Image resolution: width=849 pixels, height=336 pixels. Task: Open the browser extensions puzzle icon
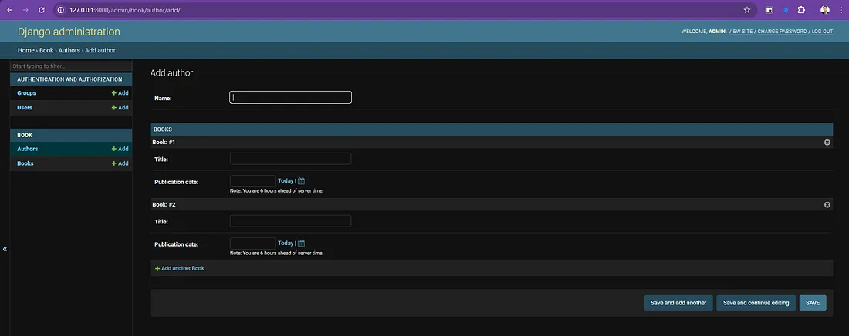(802, 10)
